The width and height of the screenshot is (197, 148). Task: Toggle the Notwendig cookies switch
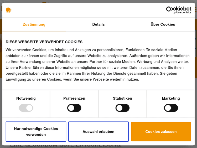click(x=26, y=108)
